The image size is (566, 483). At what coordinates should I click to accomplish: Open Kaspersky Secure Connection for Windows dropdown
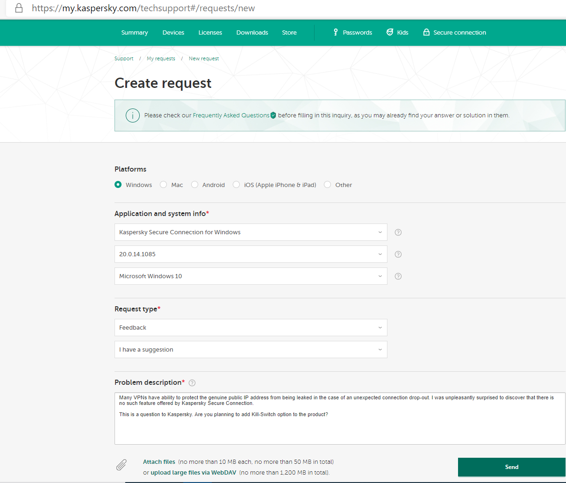(251, 232)
